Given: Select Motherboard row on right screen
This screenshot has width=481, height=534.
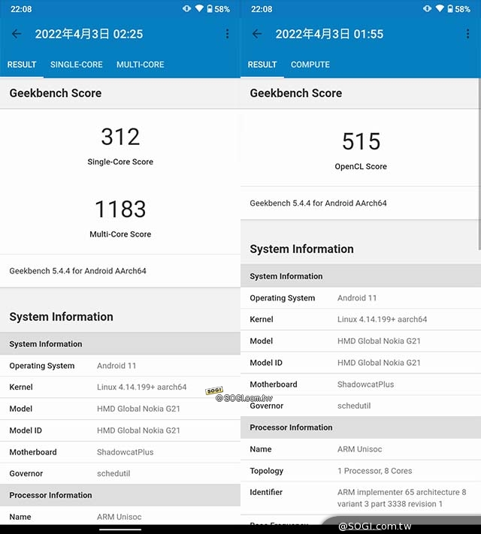Looking at the screenshot, I should coord(361,384).
